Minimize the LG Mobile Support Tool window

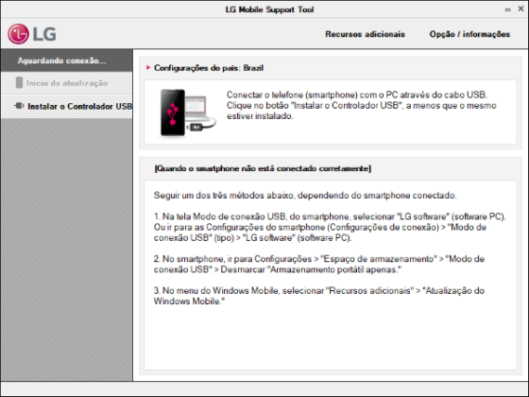(507, 9)
